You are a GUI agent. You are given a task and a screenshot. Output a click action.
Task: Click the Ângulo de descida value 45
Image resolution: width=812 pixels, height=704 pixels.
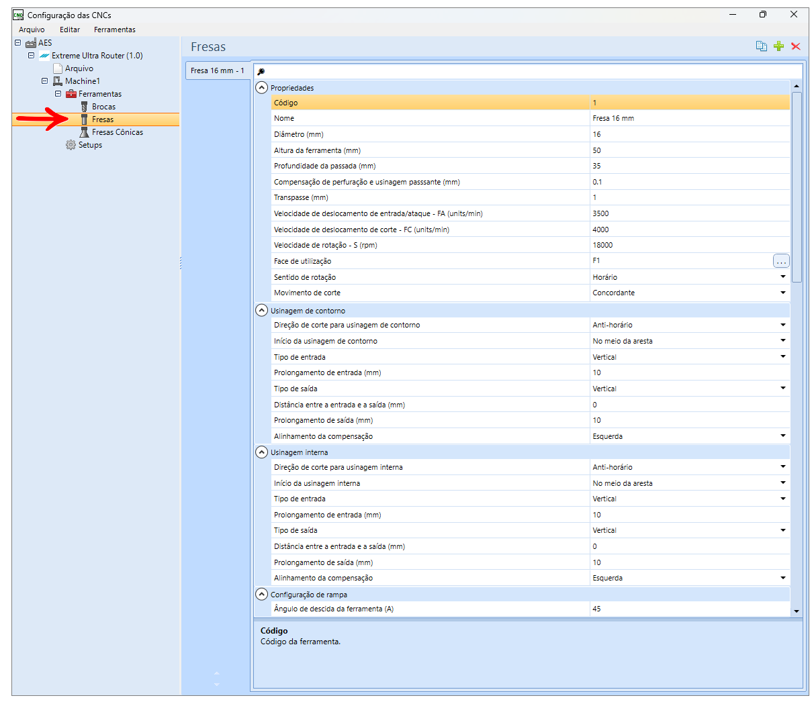tap(690, 609)
